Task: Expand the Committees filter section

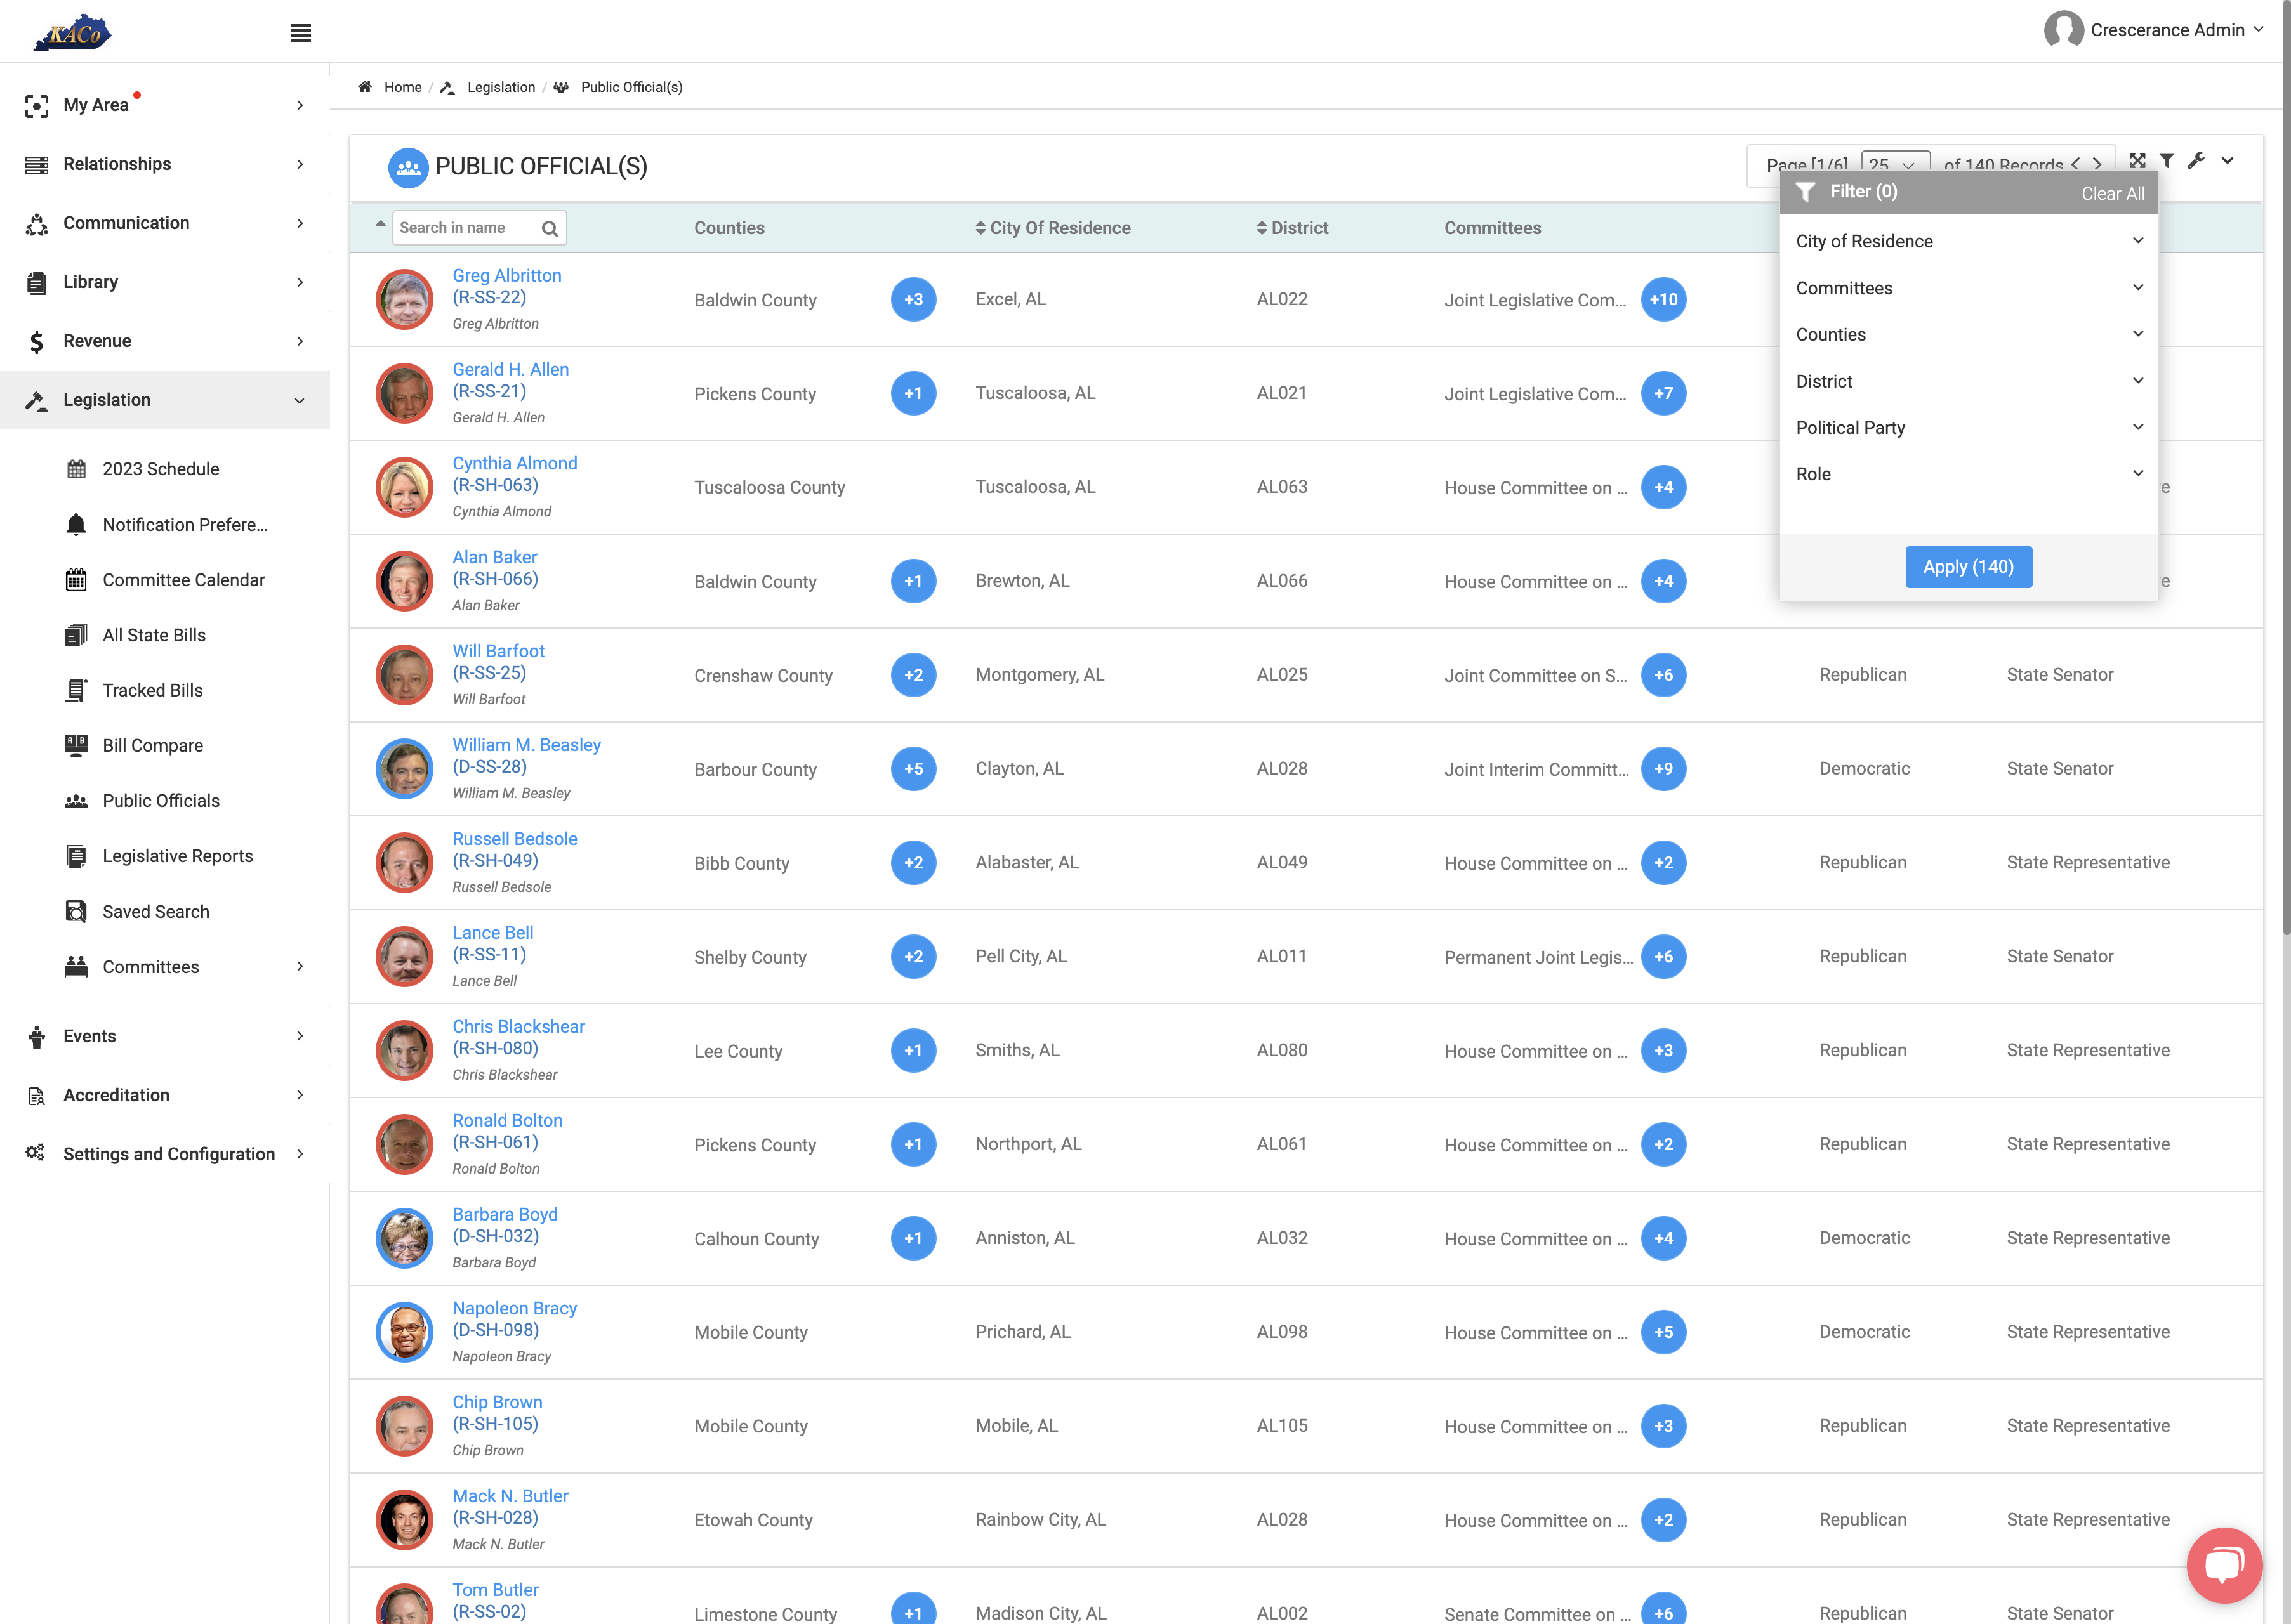Action: click(1968, 288)
